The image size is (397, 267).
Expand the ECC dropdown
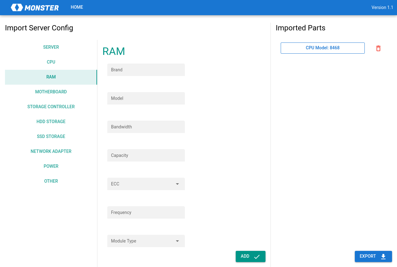pos(146,184)
